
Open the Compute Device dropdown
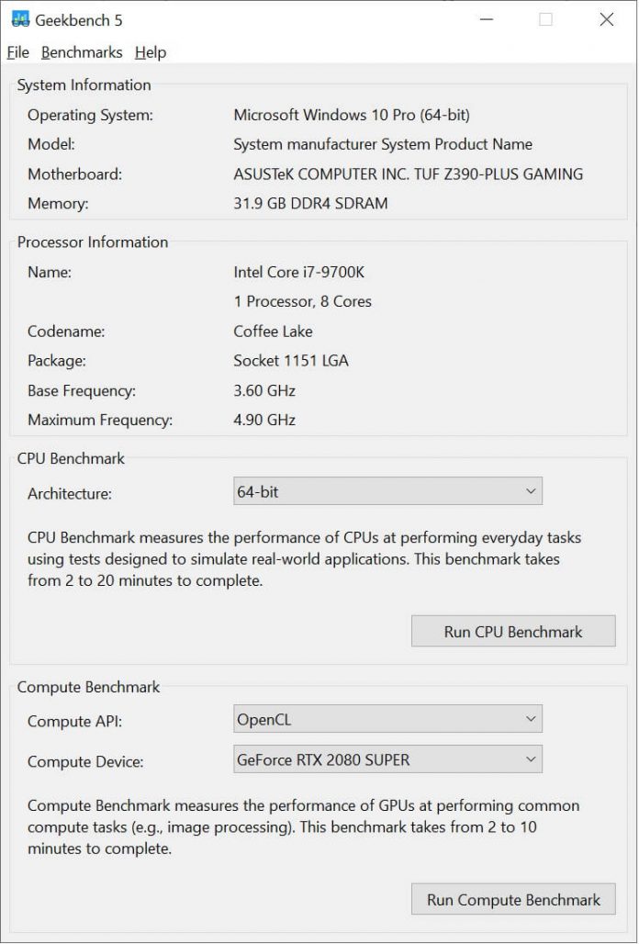(387, 759)
